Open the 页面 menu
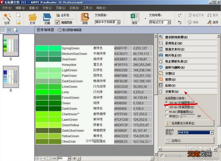This screenshot has height=161, width=221. tap(61, 8)
